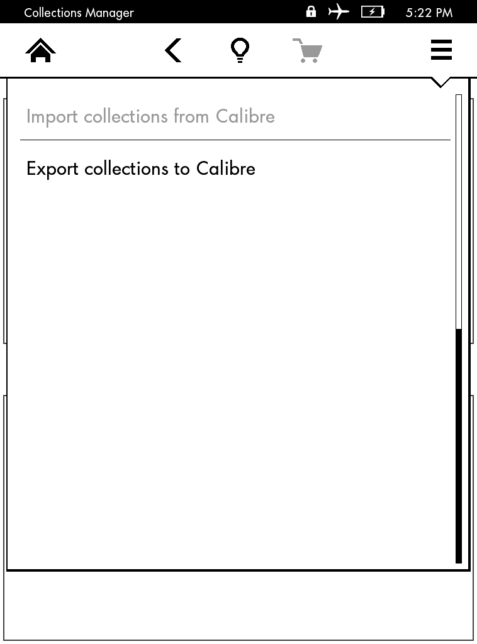477x644 pixels.
Task: Click the Collections Manager title text
Action: (79, 13)
